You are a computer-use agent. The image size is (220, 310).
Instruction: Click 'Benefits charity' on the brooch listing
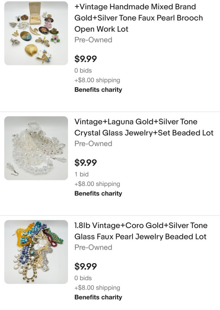[98, 90]
